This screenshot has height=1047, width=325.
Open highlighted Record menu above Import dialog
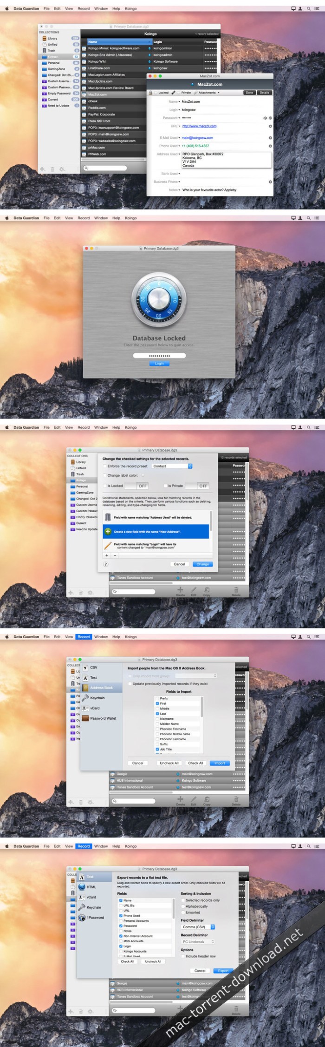[x=84, y=637]
